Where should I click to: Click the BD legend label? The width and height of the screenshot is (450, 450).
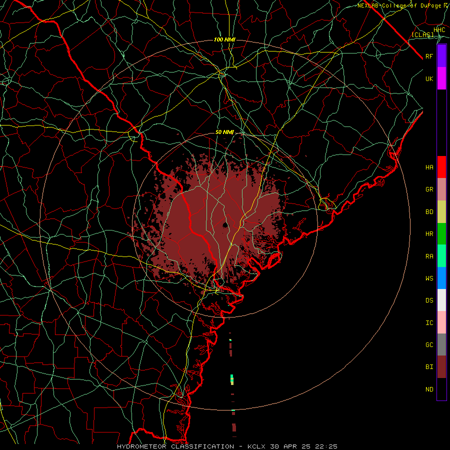429,212
